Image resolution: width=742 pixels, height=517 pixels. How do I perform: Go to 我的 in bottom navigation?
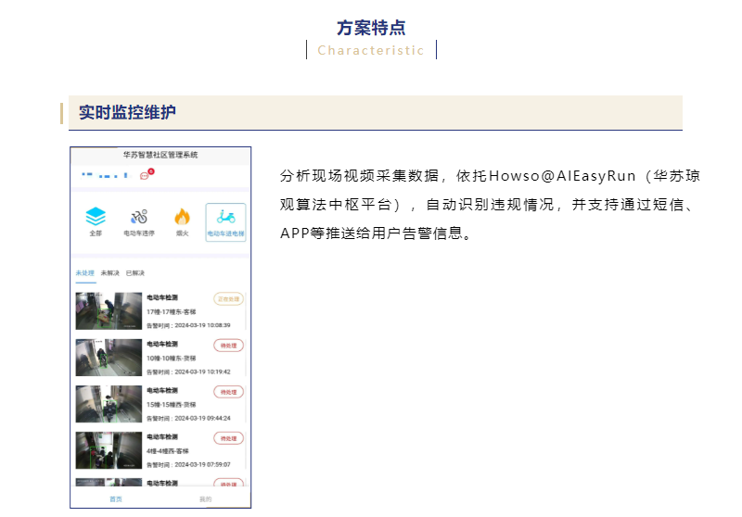[205, 499]
